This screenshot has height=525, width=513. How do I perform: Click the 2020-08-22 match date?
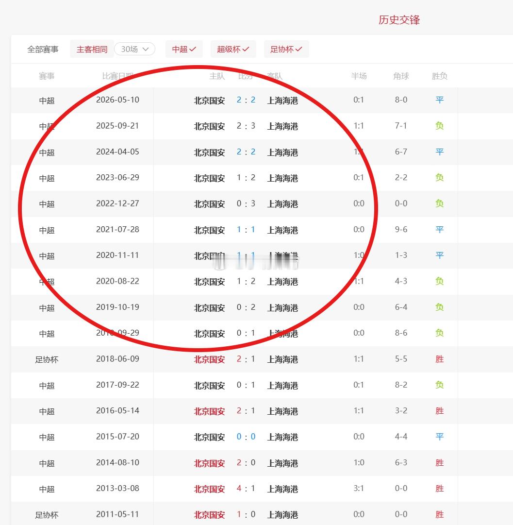(x=117, y=281)
